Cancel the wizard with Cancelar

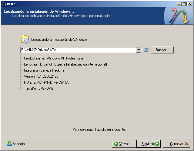click(177, 144)
